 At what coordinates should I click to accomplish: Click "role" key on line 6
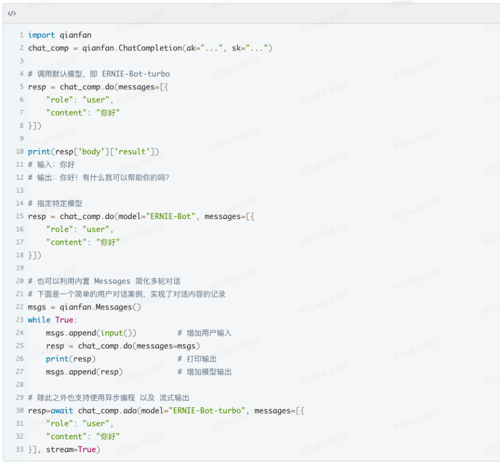pyautogui.click(x=60, y=100)
